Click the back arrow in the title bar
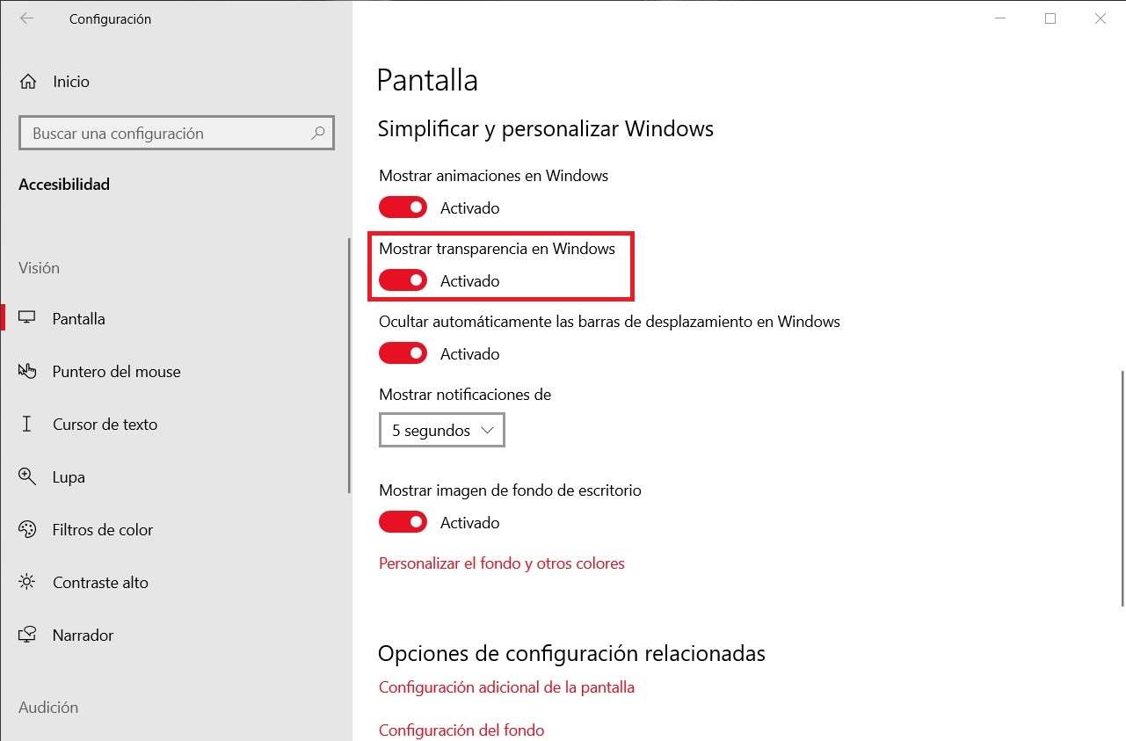 [26, 18]
